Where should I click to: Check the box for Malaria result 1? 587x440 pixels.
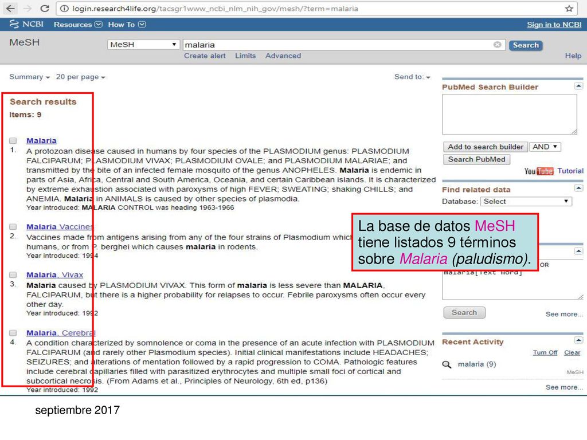(13, 141)
